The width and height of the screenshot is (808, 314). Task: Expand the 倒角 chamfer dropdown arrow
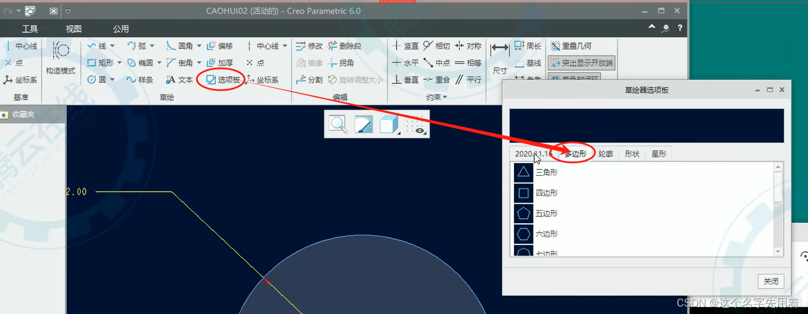pos(199,63)
